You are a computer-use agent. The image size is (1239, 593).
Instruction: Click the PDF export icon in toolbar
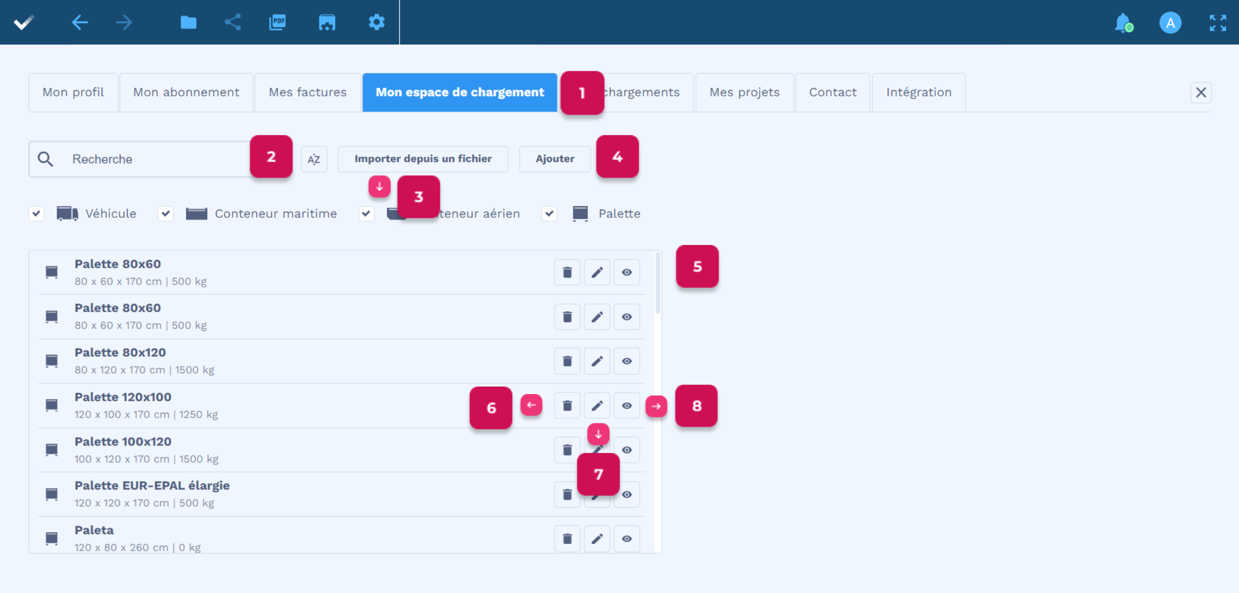(x=277, y=22)
